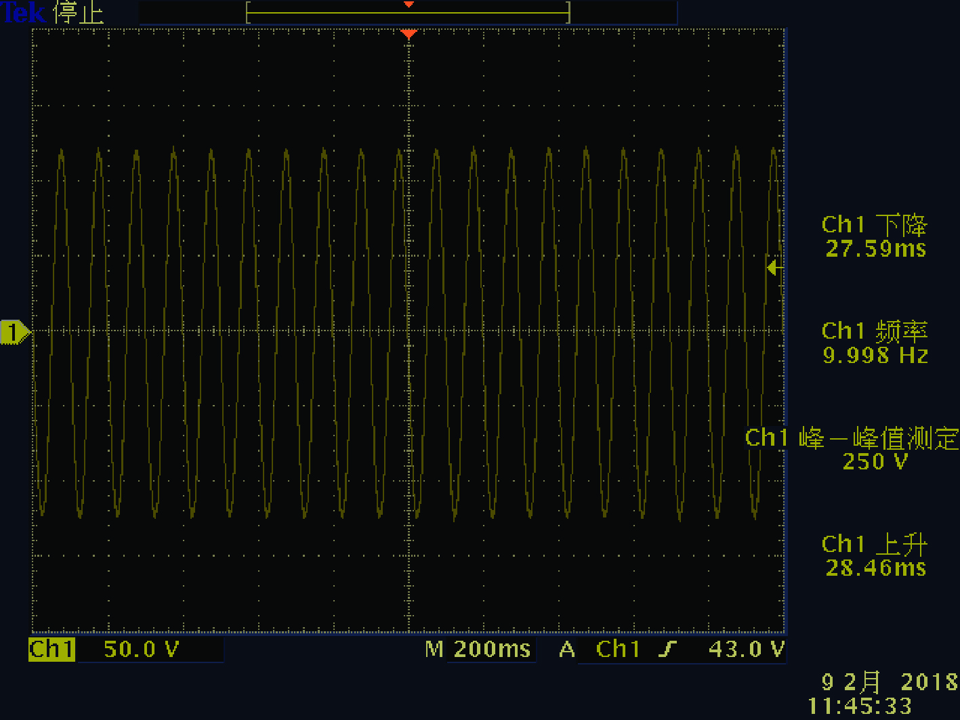960x720 pixels.
Task: Click the record view bracket bar
Action: (x=408, y=12)
